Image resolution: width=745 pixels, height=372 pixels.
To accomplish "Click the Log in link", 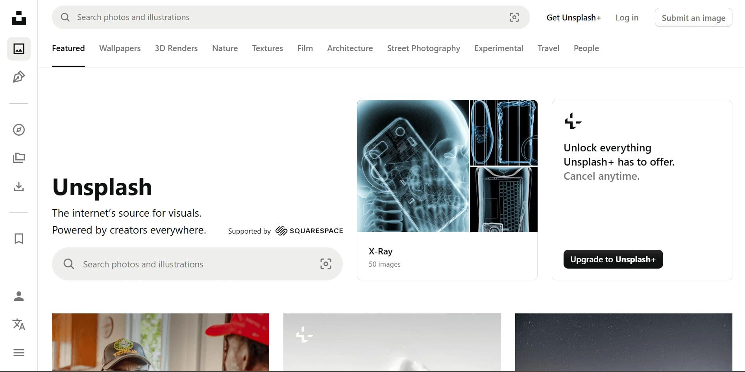I will pyautogui.click(x=627, y=17).
